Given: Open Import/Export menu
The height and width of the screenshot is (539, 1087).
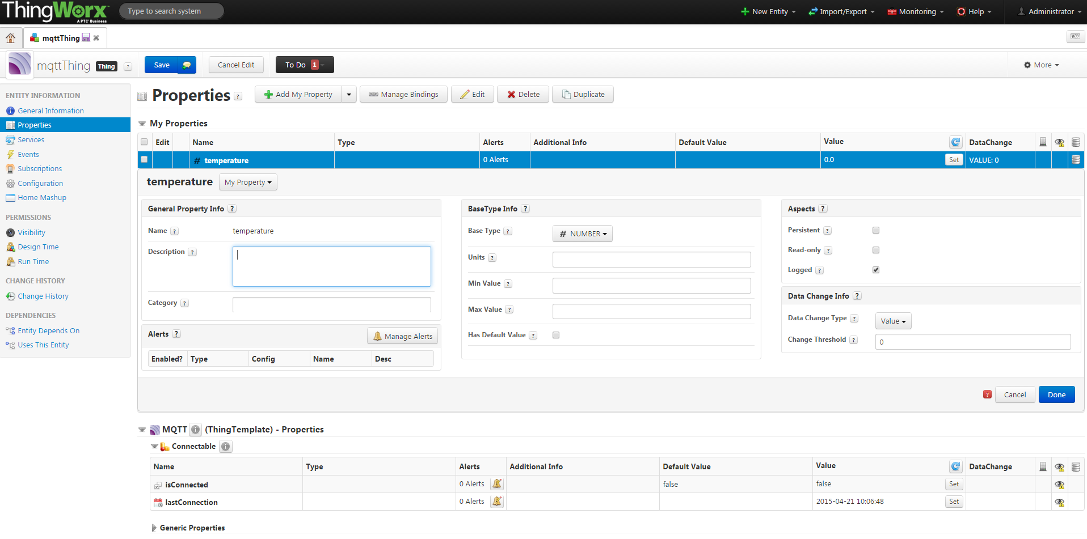Looking at the screenshot, I should pos(842,11).
